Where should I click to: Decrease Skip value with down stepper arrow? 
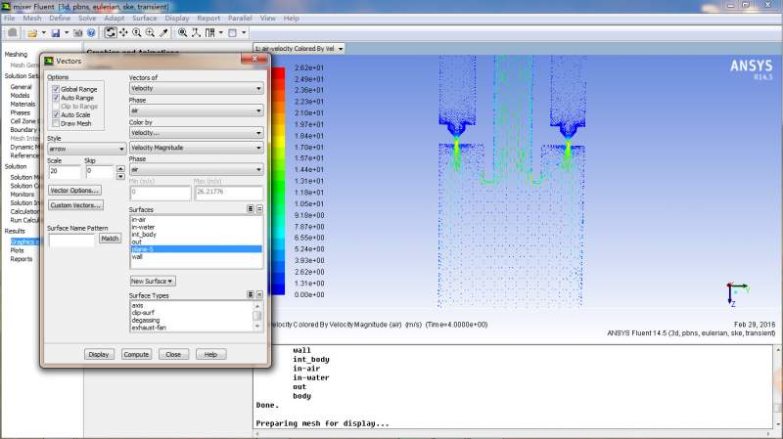pyautogui.click(x=120, y=176)
